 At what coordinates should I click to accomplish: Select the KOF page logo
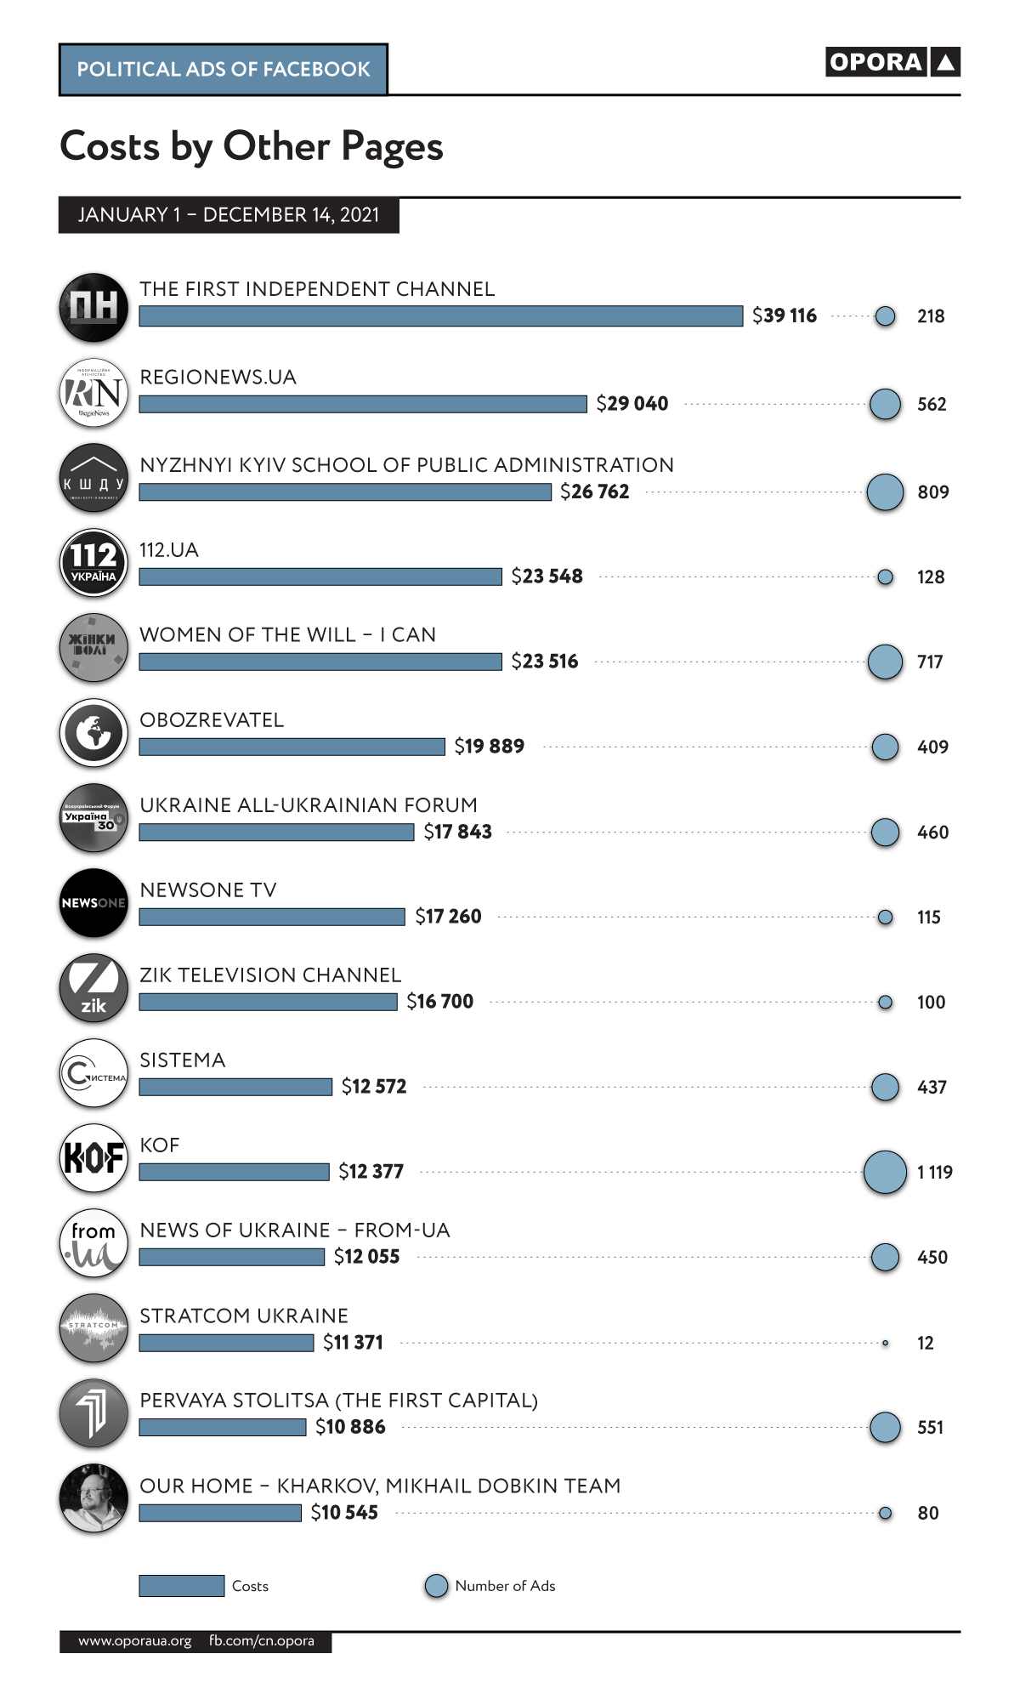coord(93,1157)
